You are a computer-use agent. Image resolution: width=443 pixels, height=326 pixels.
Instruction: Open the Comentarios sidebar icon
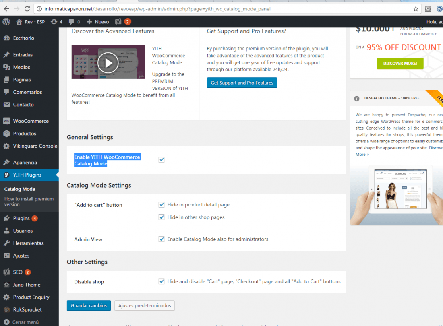[x=7, y=92]
